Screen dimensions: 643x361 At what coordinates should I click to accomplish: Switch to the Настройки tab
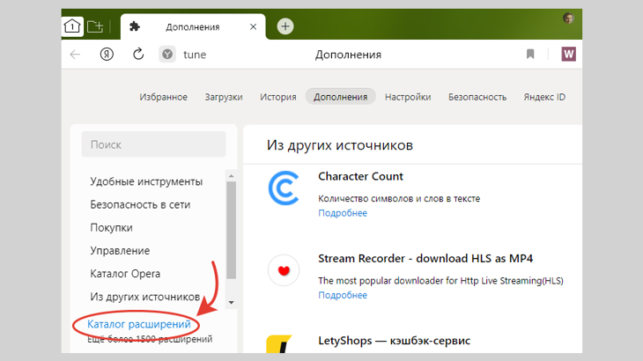(x=408, y=97)
